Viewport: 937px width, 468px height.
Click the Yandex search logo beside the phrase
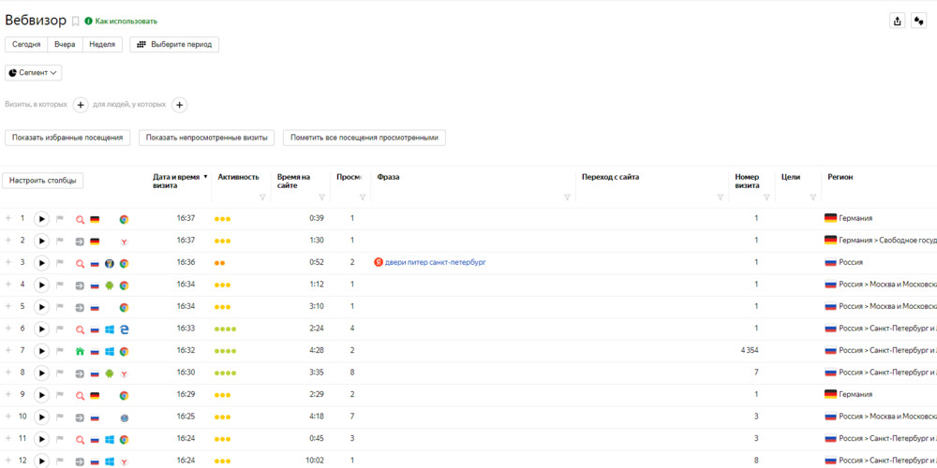coord(379,262)
